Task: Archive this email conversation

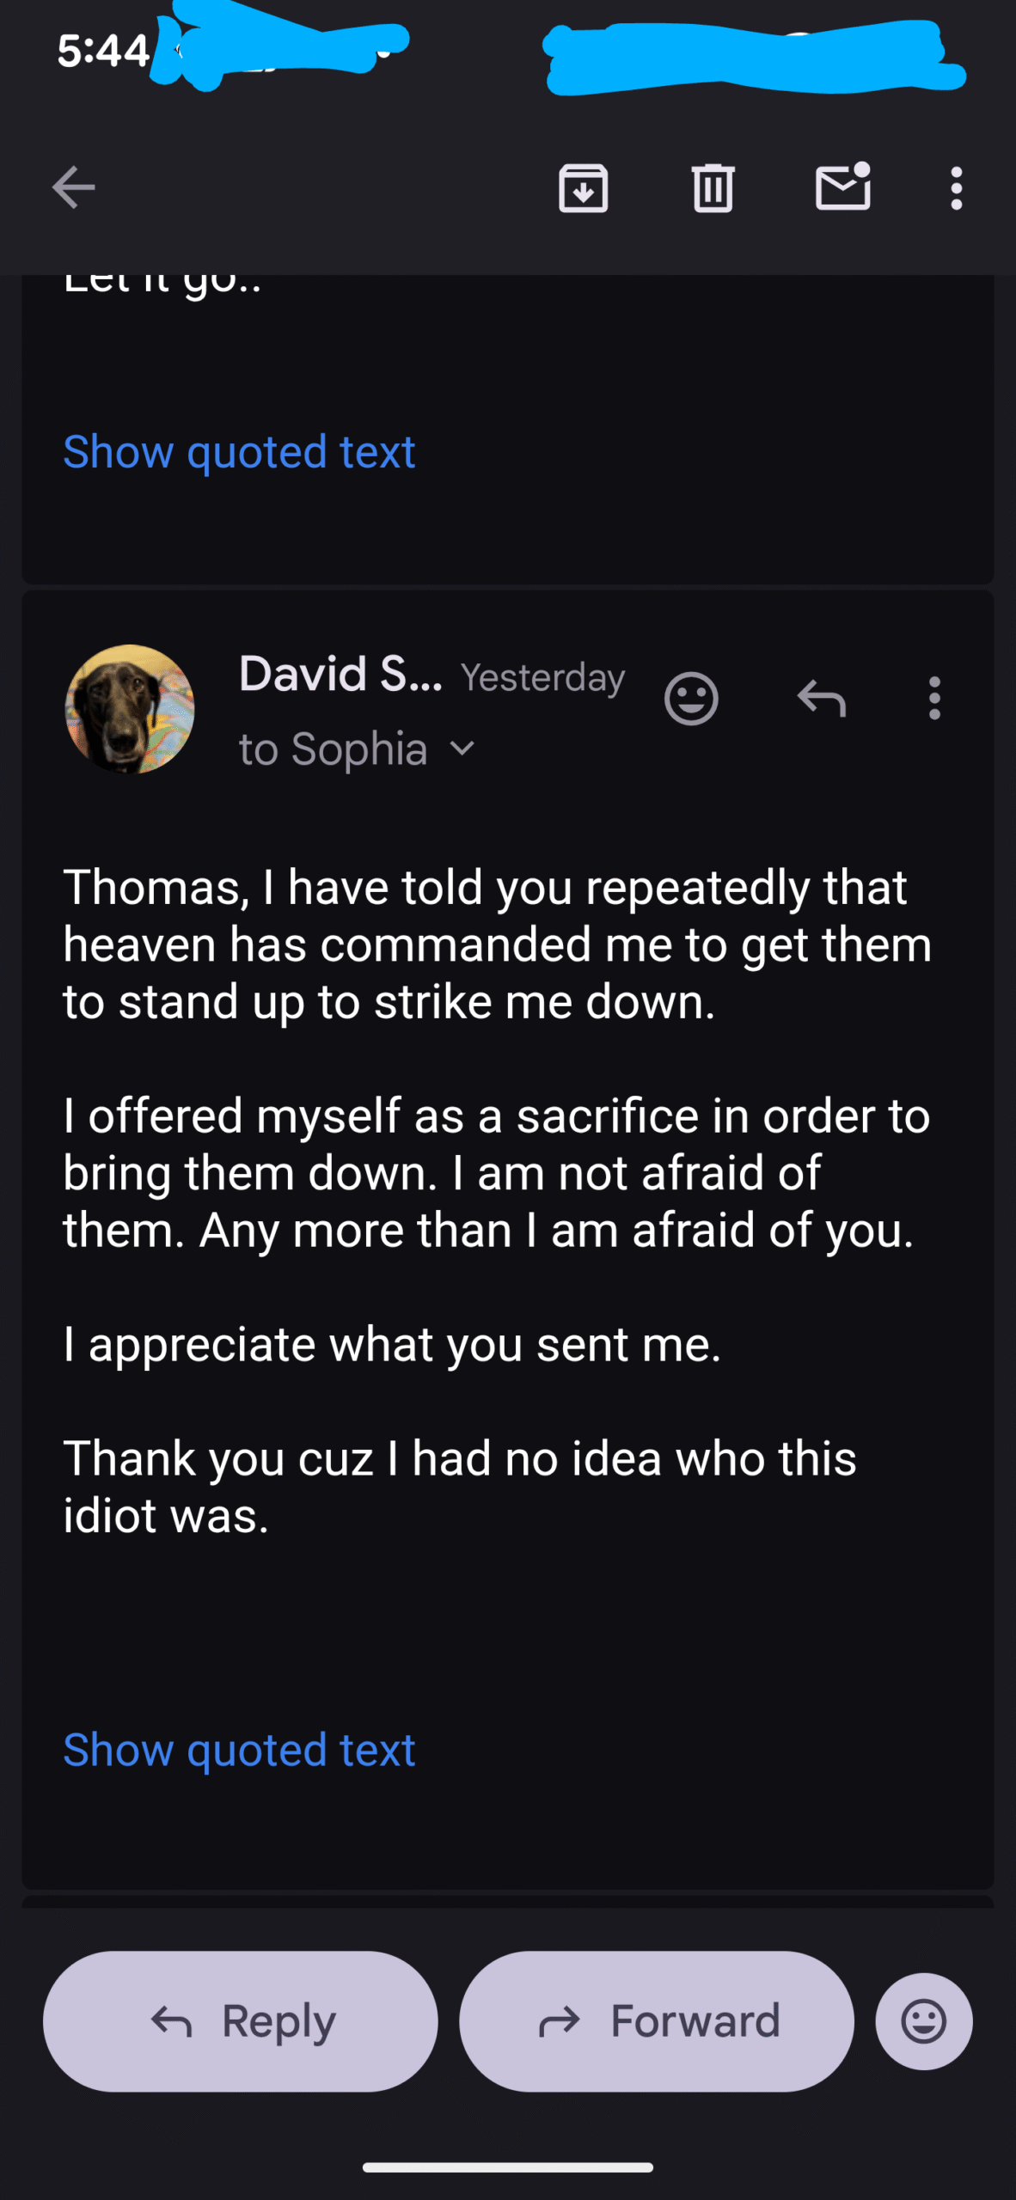Action: pos(584,187)
